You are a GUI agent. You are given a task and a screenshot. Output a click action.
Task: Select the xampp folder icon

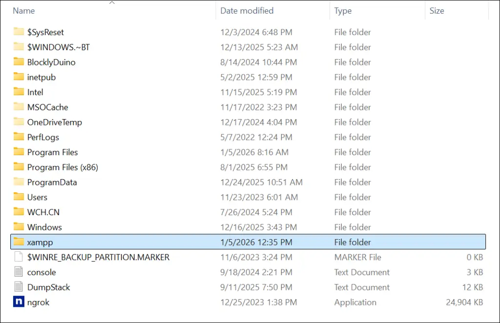[x=19, y=242]
